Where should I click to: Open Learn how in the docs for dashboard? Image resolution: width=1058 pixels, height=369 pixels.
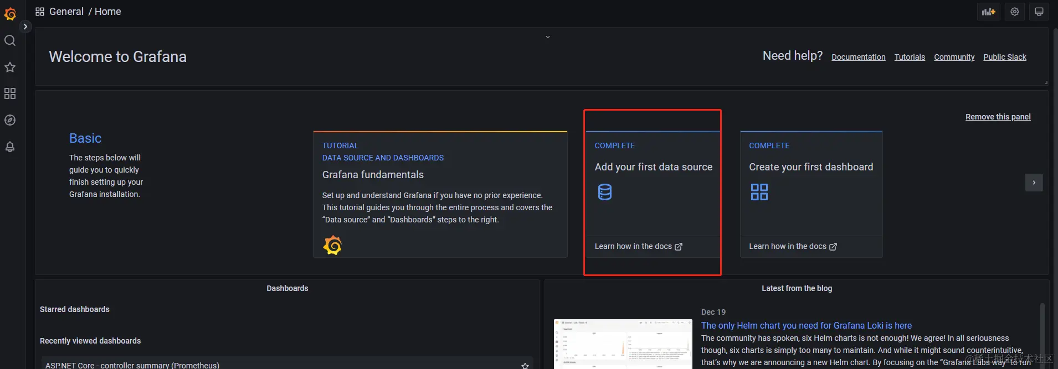pos(793,246)
